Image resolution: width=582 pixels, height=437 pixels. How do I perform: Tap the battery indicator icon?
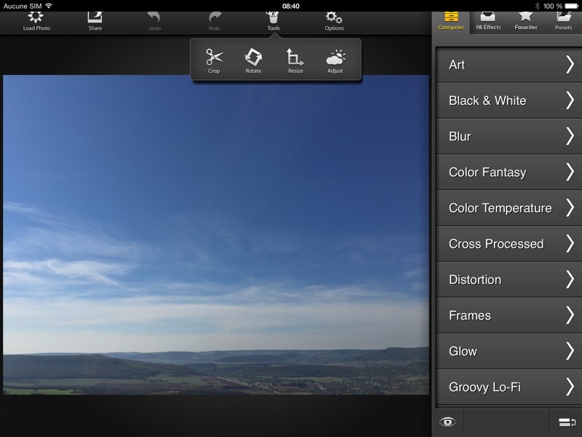tap(572, 6)
